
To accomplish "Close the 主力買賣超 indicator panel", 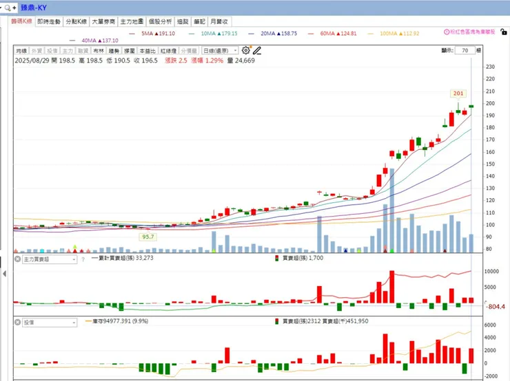I will [17, 259].
